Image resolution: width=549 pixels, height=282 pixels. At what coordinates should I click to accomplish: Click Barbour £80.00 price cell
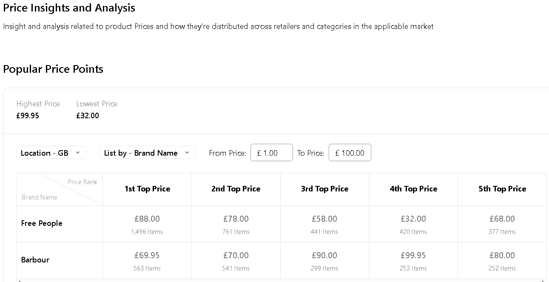(x=502, y=261)
